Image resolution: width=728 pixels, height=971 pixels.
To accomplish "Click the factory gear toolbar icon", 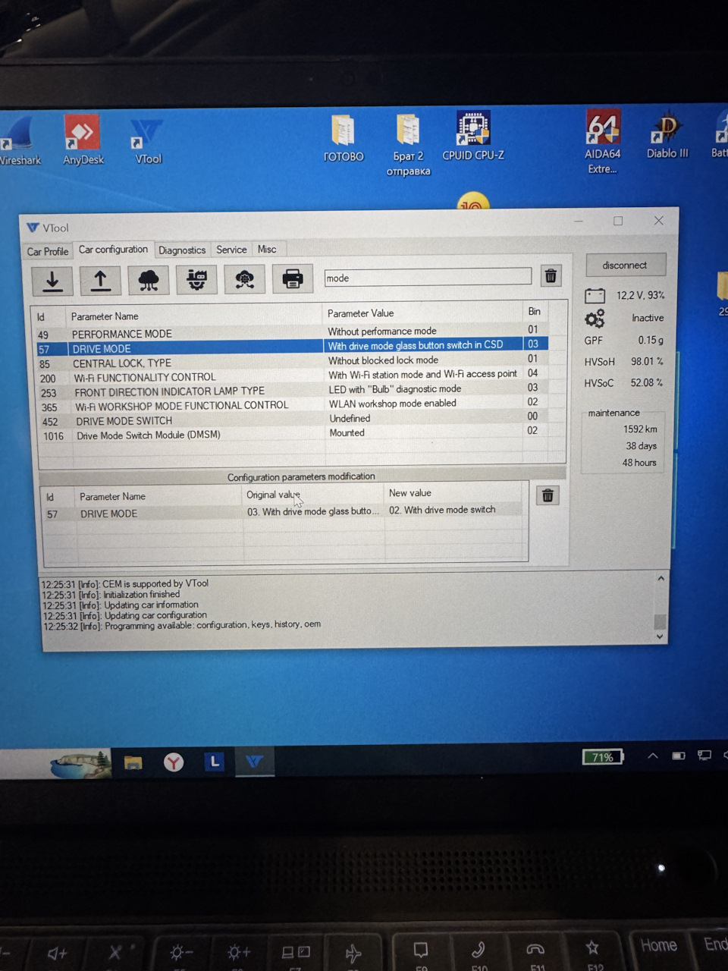I will 196,280.
